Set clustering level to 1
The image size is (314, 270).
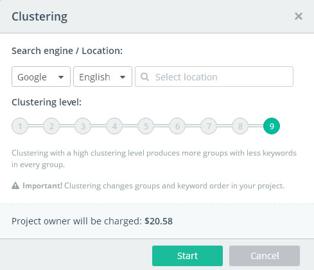(x=20, y=126)
